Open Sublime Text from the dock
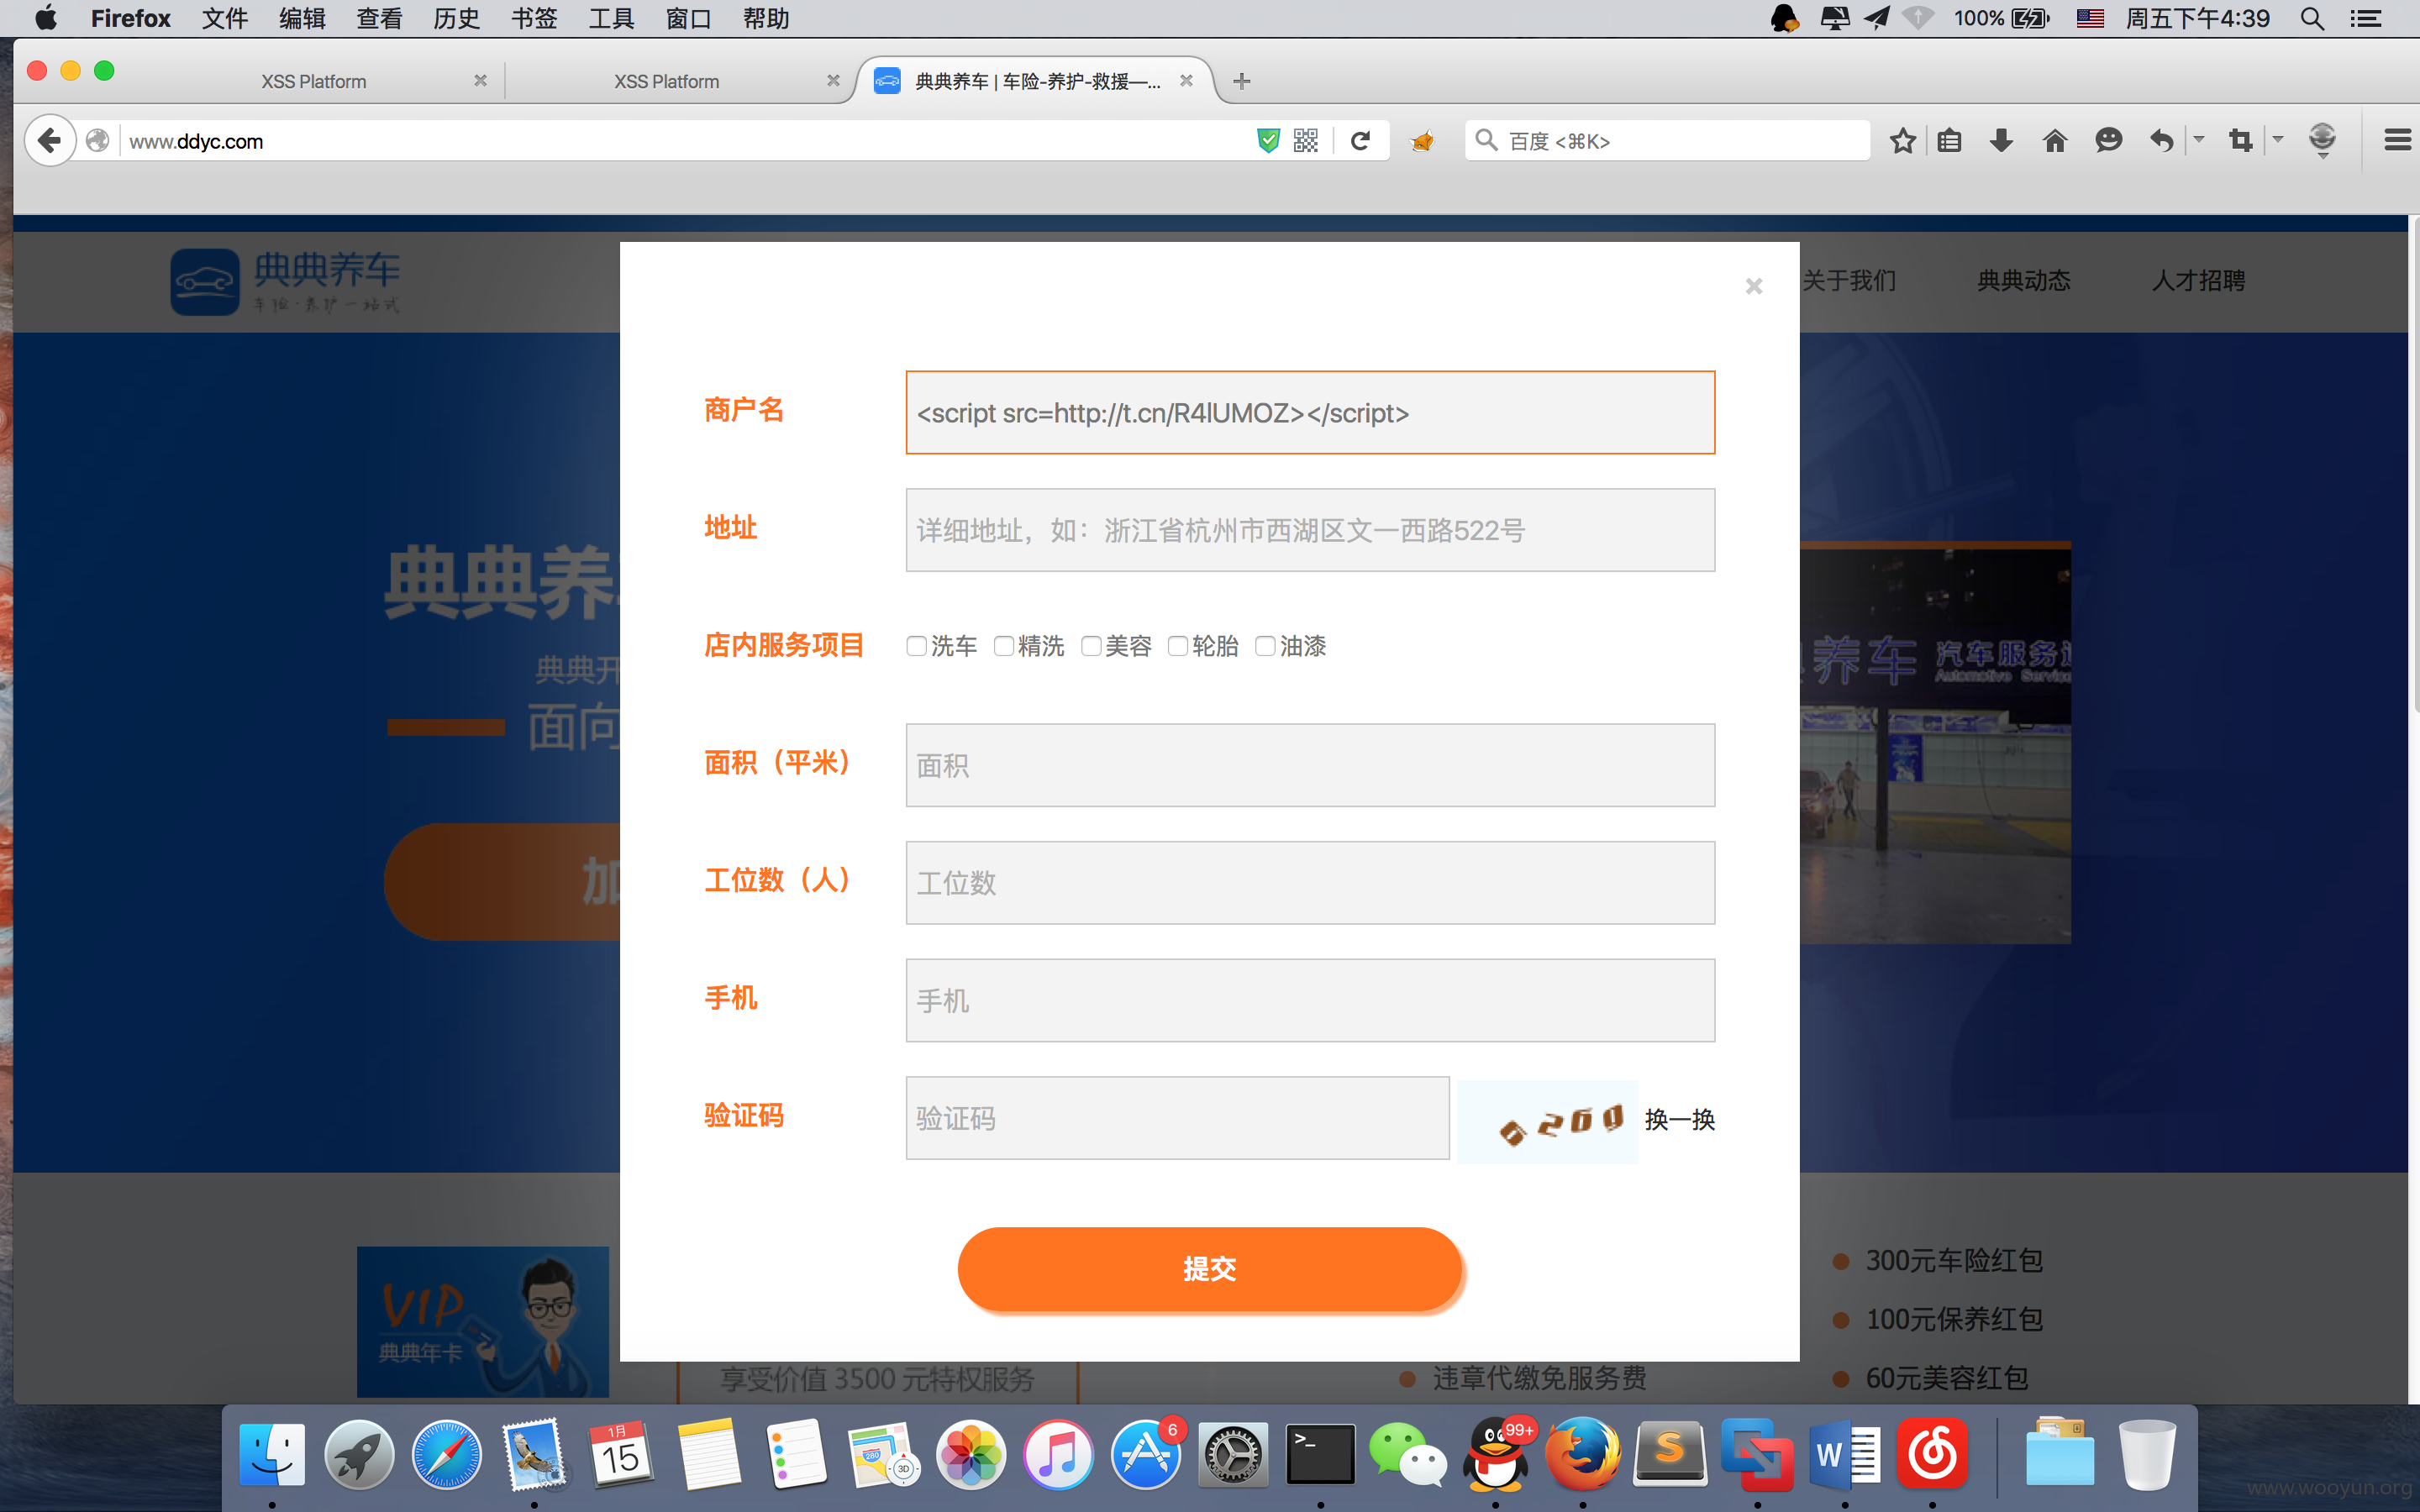 tap(1670, 1454)
